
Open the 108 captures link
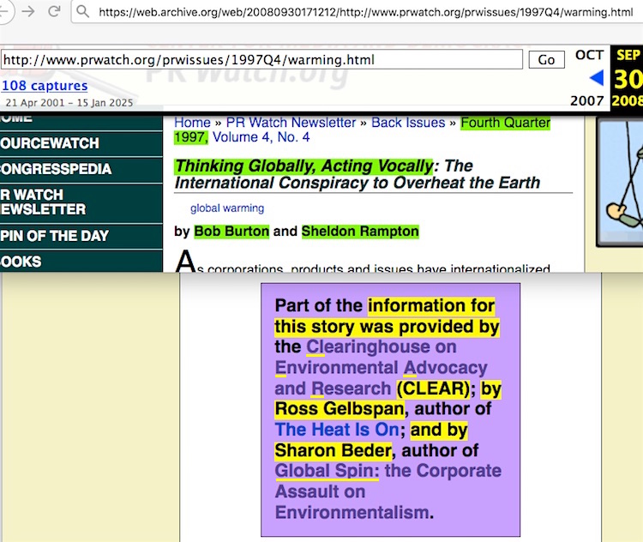(x=45, y=86)
